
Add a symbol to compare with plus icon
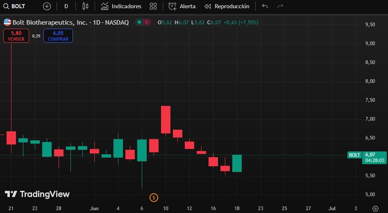coord(47,7)
